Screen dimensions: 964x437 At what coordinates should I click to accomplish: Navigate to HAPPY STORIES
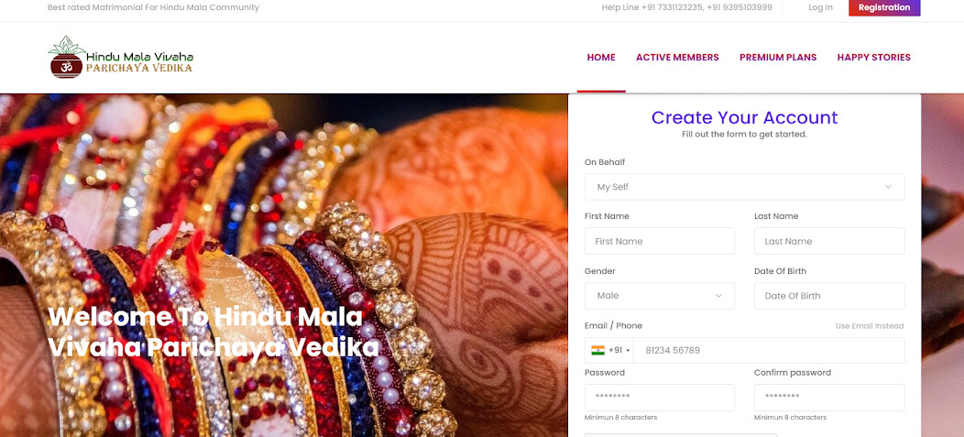click(x=873, y=57)
